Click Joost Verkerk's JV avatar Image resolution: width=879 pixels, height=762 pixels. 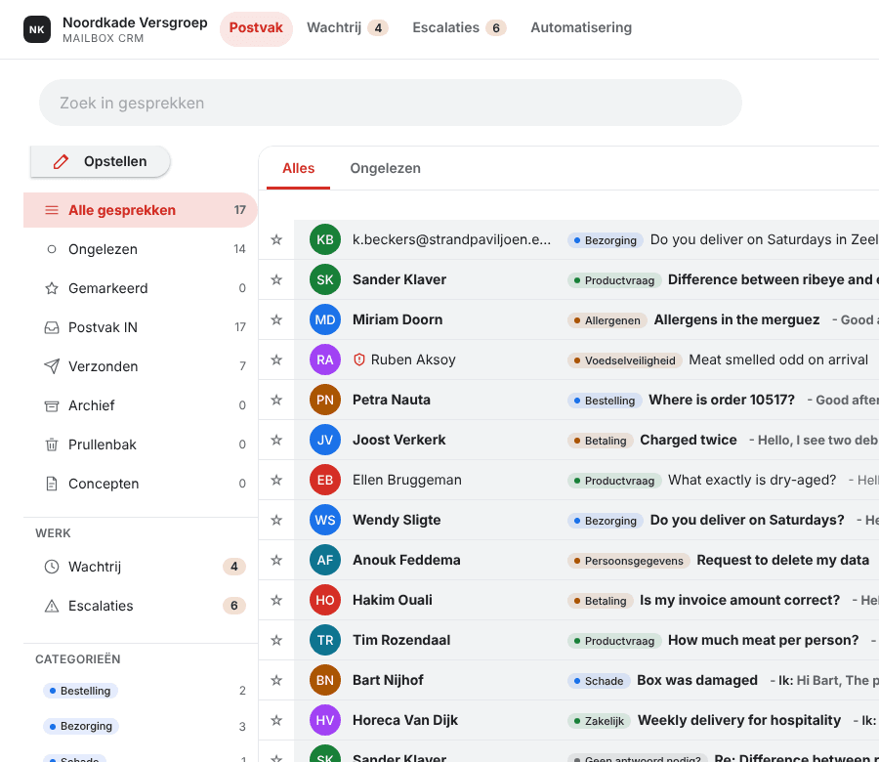[x=325, y=441]
